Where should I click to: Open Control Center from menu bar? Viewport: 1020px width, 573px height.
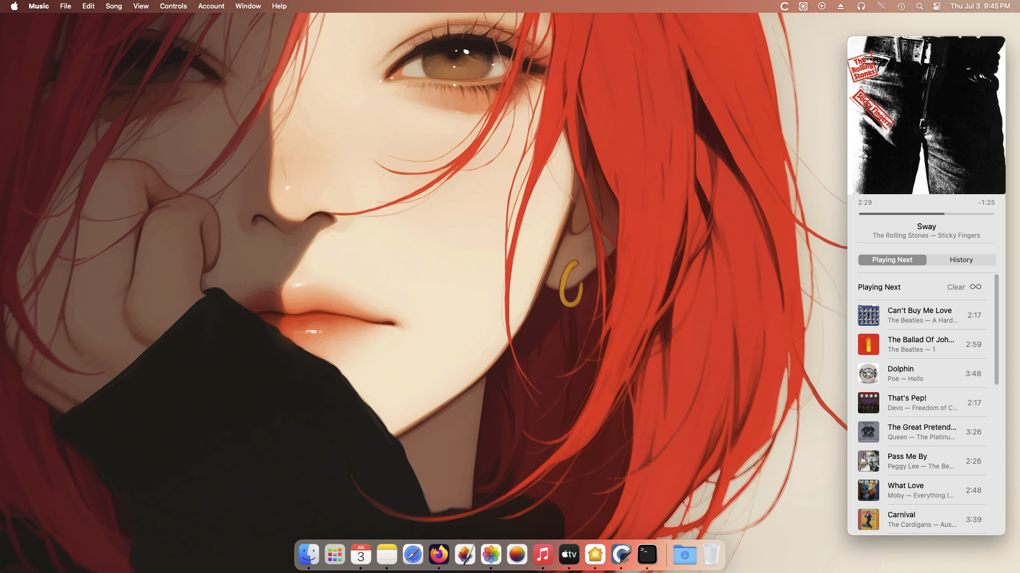(937, 6)
